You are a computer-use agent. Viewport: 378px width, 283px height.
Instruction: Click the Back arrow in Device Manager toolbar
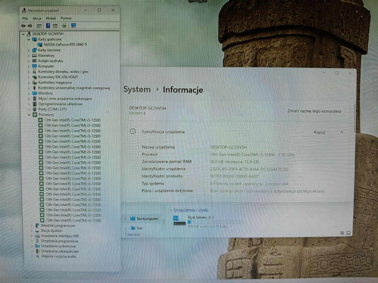23,25
